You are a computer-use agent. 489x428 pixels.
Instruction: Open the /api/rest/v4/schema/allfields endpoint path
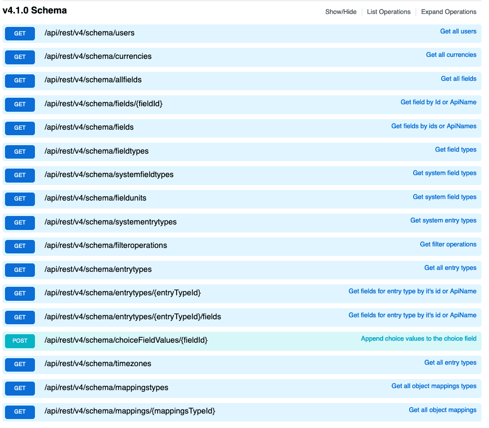93,80
